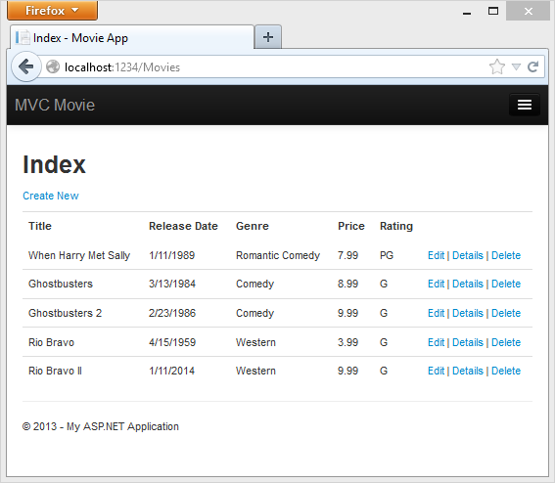Open a new tab with the plus button
Viewport: 555px width, 483px height.
pyautogui.click(x=268, y=37)
